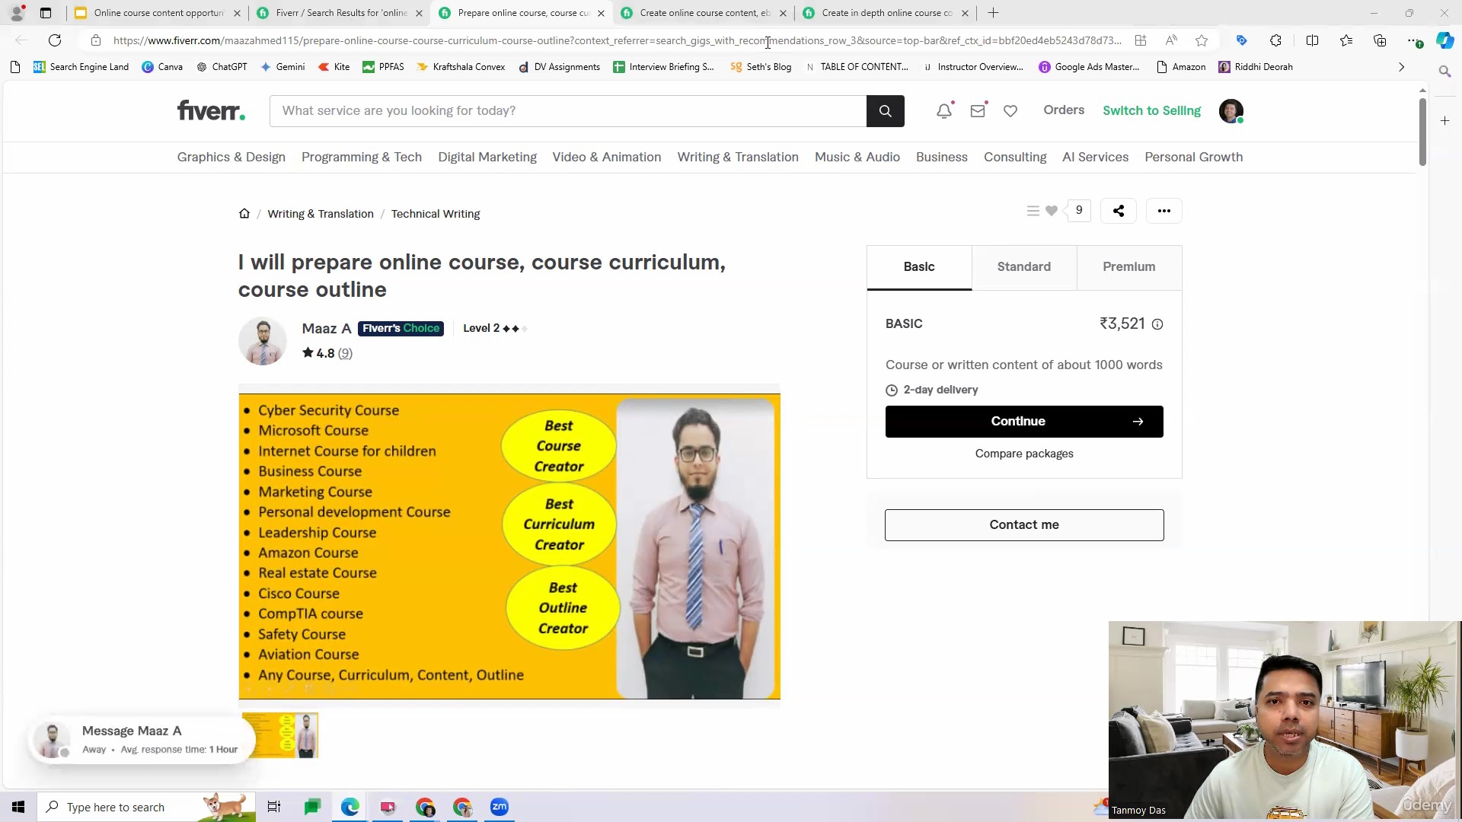Expand the bookmarks bar overflow chevron

pyautogui.click(x=1401, y=67)
